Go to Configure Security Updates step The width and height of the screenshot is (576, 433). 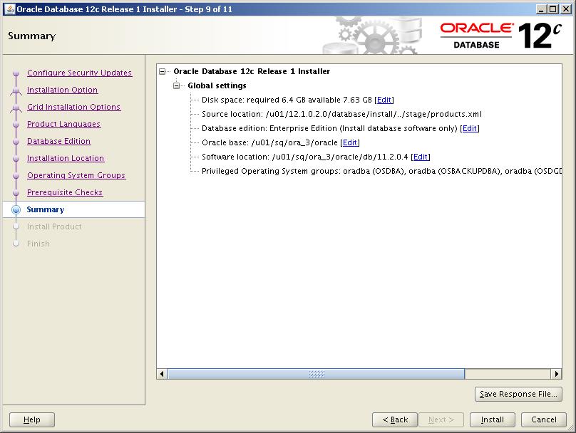coord(79,73)
